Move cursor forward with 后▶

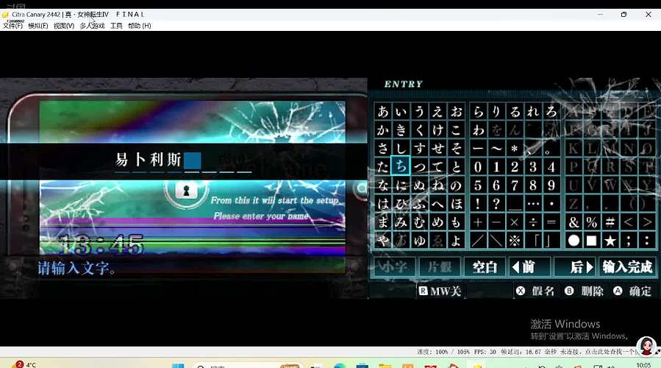(575, 266)
